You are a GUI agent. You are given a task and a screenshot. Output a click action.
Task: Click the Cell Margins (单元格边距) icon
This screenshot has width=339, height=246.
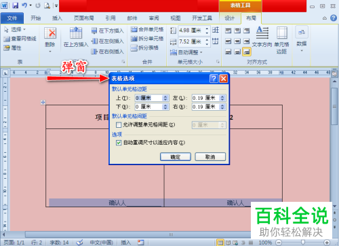(282, 33)
